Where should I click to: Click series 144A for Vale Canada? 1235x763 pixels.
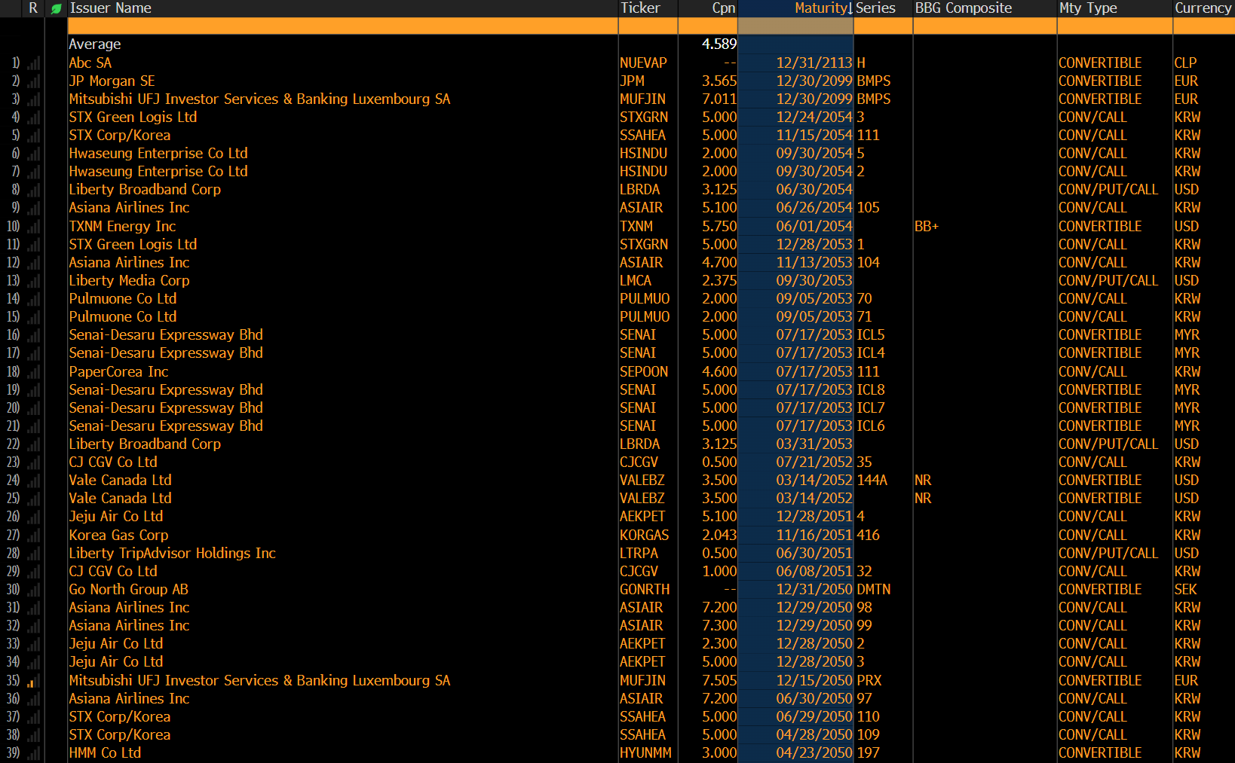click(x=872, y=481)
